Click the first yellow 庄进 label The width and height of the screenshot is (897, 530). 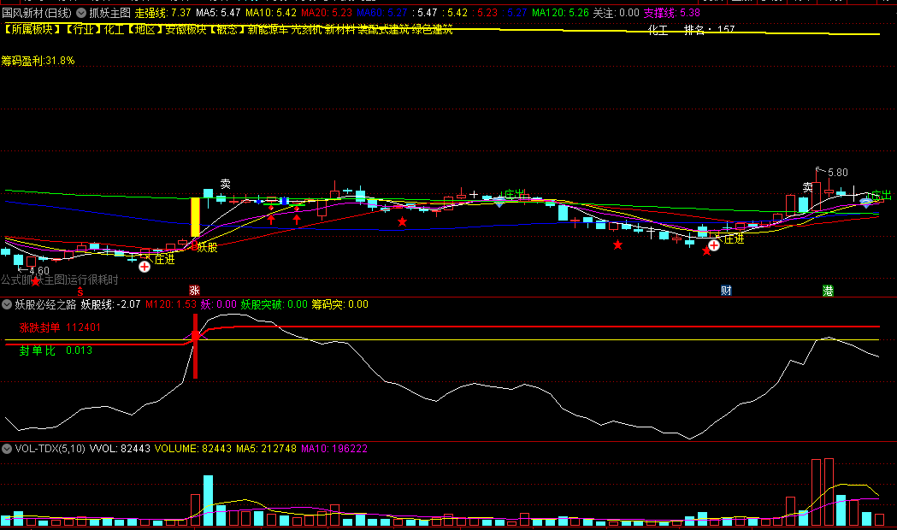(x=164, y=260)
